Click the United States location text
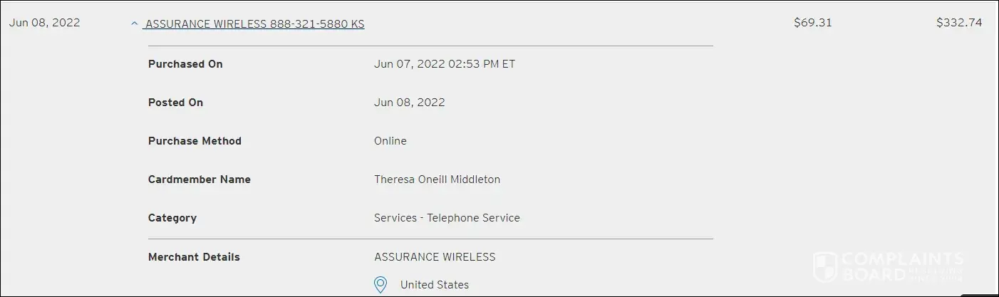The width and height of the screenshot is (999, 297). [435, 285]
